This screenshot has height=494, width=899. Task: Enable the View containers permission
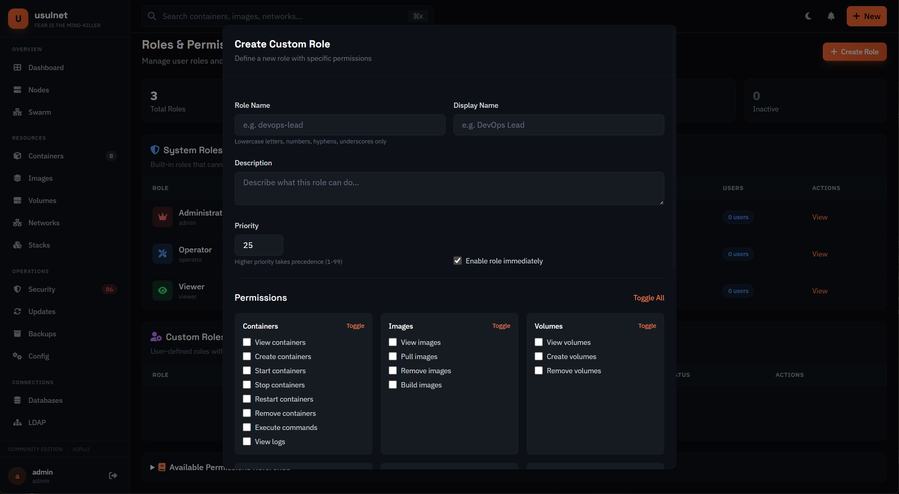[x=247, y=342]
